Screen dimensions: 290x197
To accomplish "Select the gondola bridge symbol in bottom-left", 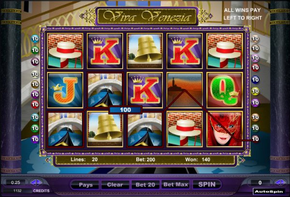I will 65,129.
